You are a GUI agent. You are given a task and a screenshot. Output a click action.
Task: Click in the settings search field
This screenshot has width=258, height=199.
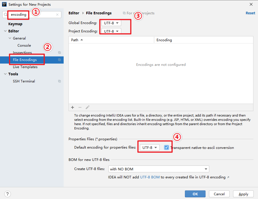click(32, 15)
